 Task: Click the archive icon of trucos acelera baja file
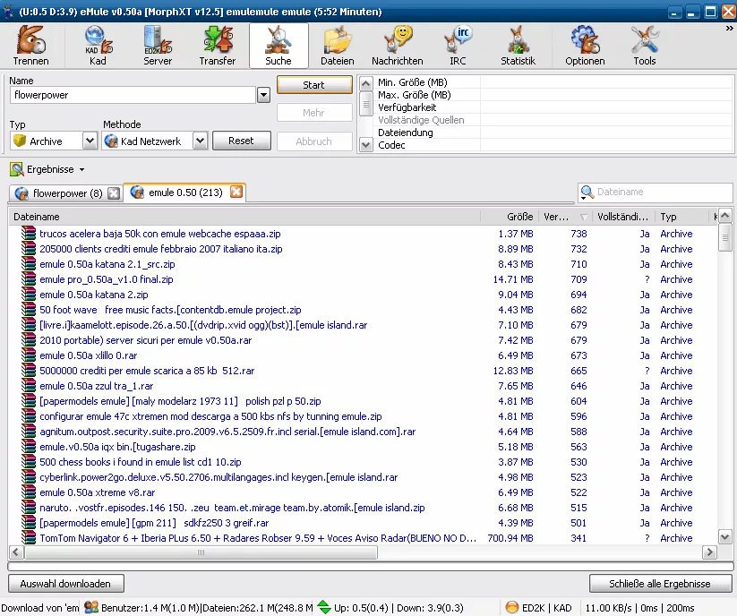pyautogui.click(x=29, y=234)
